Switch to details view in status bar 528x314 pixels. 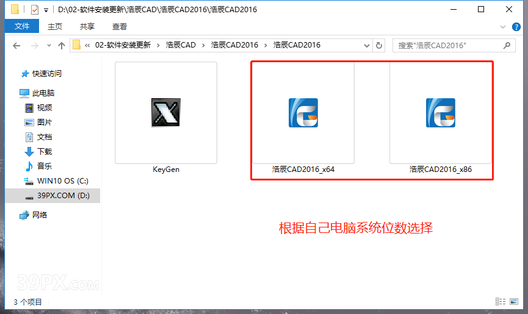(x=501, y=302)
